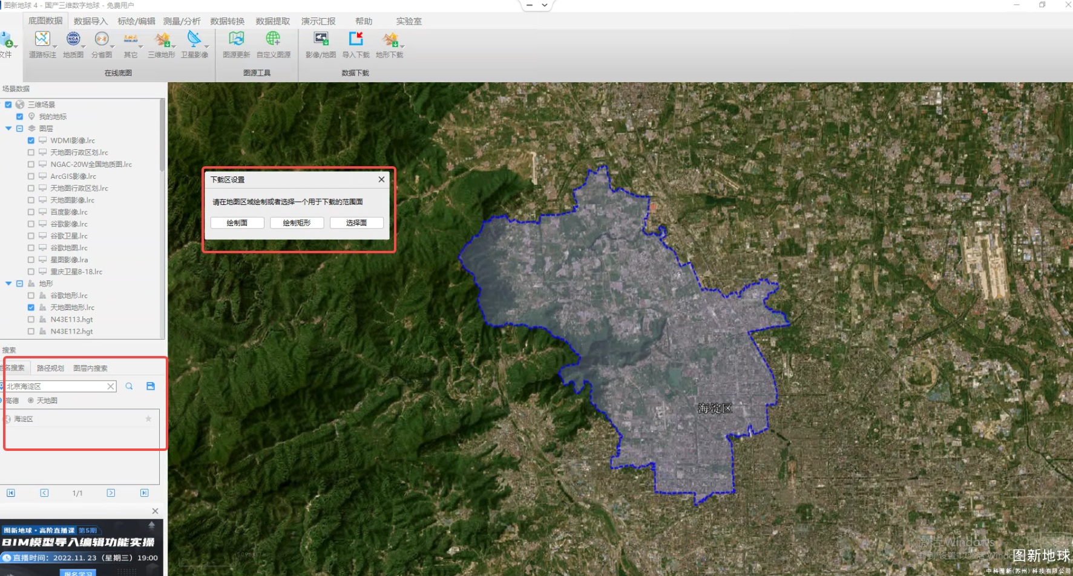The height and width of the screenshot is (576, 1073).
Task: Open the 自定义图源 custom source tool
Action: click(273, 40)
